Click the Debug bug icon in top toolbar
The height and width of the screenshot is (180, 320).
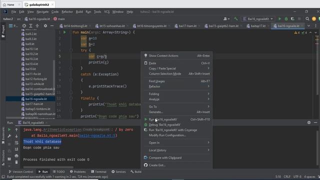[x=286, y=19]
